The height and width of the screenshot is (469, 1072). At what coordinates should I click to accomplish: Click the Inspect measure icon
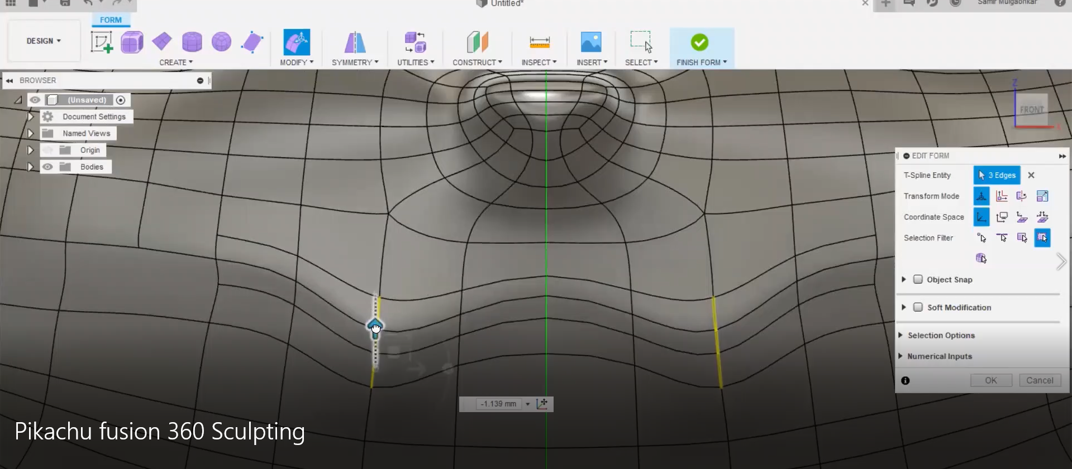coord(539,42)
